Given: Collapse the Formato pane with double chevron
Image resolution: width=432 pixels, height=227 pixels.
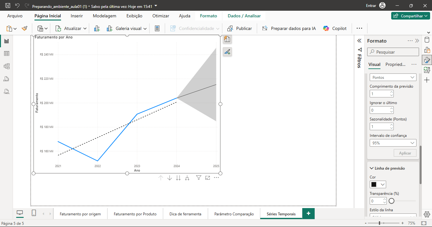Looking at the screenshot, I should tap(417, 41).
